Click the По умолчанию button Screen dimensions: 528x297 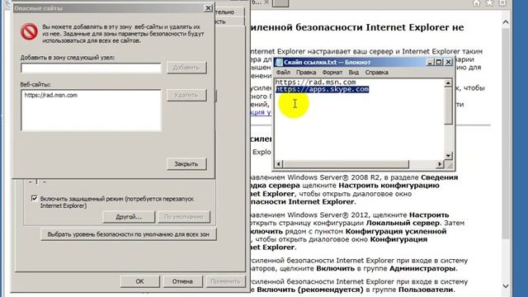184,217
